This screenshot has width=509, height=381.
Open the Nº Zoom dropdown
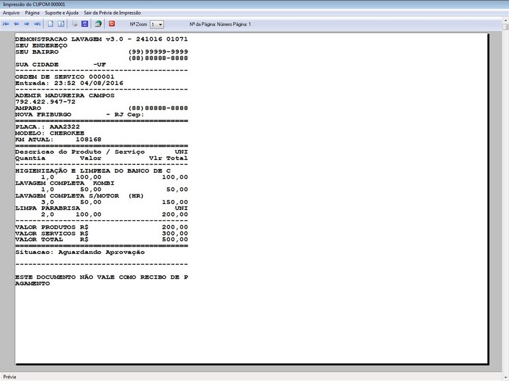(x=157, y=25)
